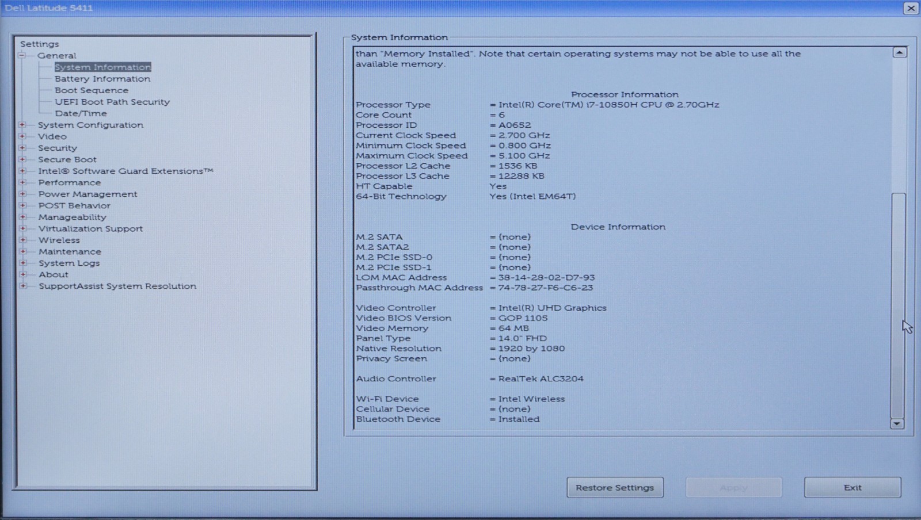The height and width of the screenshot is (520, 921).
Task: Expand the Maintenance node
Action: [x=22, y=251]
